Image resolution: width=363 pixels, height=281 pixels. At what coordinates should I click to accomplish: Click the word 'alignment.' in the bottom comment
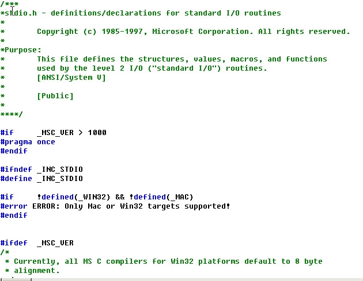(x=36, y=271)
